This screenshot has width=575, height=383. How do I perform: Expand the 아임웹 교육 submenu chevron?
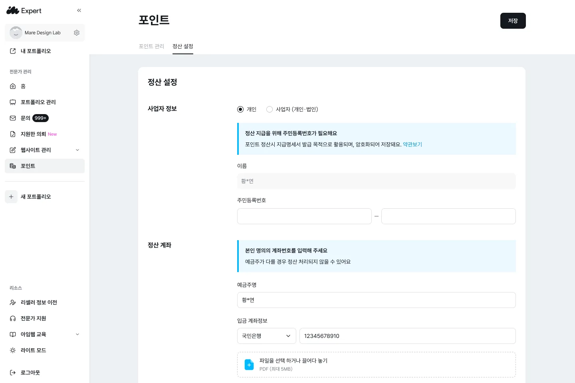click(77, 334)
